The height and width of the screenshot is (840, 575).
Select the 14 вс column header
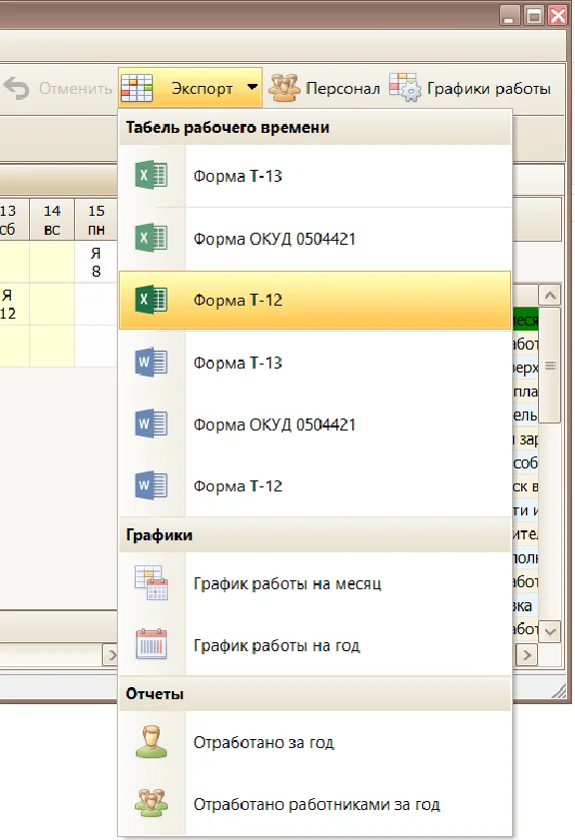(x=52, y=220)
